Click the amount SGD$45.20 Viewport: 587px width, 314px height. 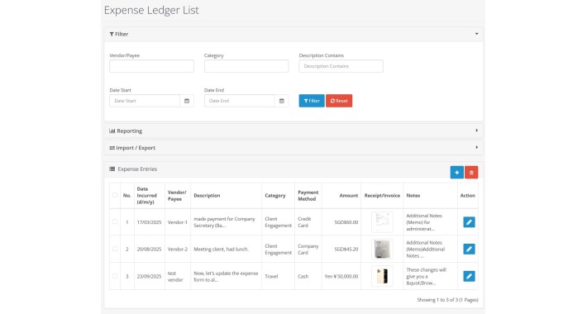[x=346, y=250]
